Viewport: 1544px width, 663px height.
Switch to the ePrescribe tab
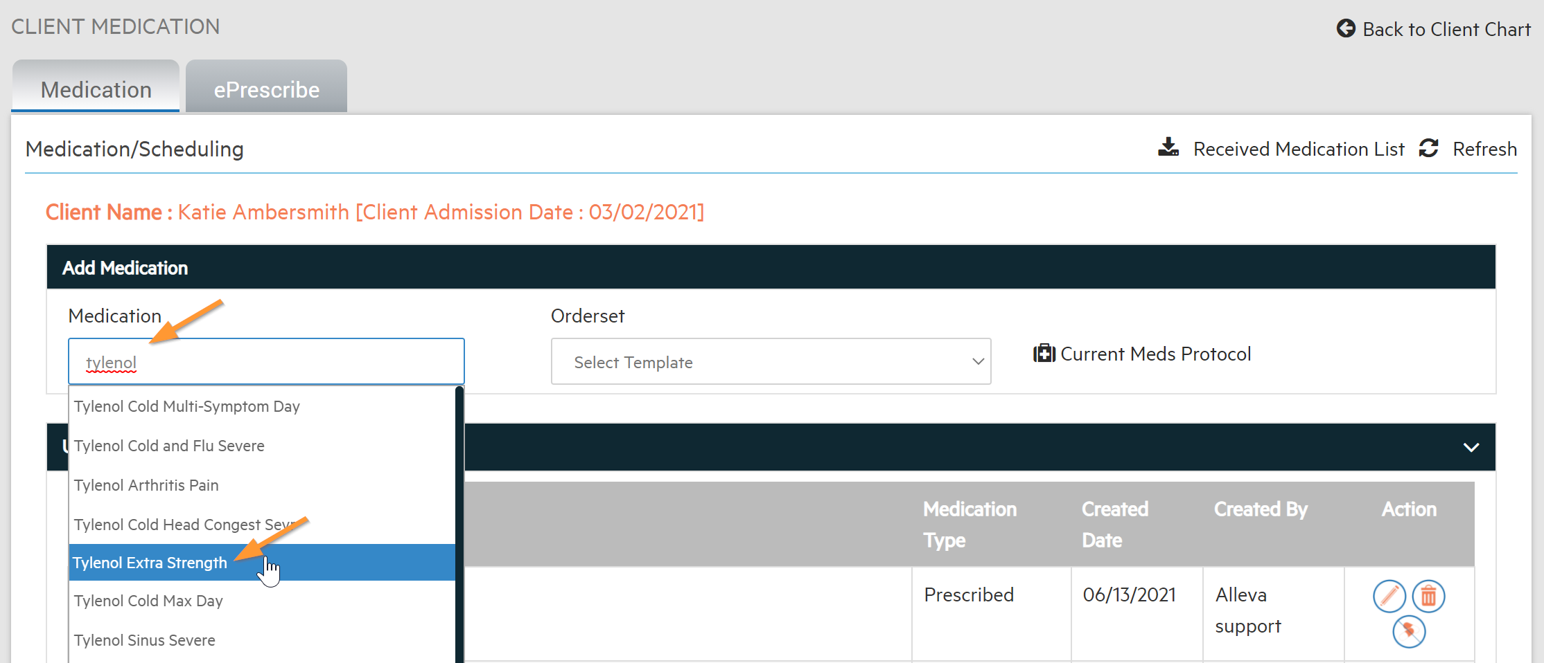pyautogui.click(x=266, y=89)
